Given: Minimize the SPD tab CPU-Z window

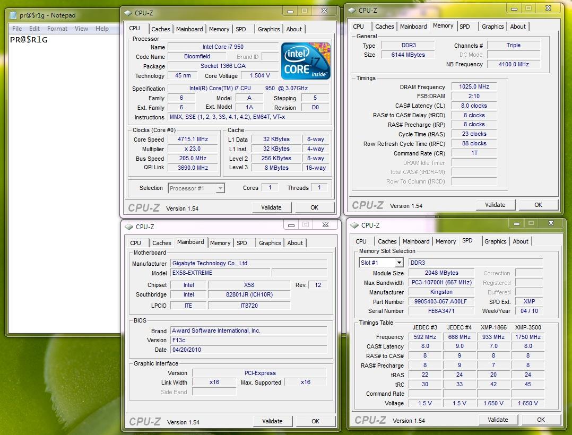Looking at the screenshot, I should coord(517,223).
